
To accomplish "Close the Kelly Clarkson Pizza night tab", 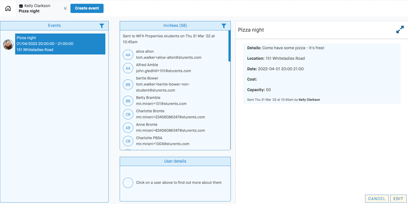I will [x=65, y=9].
